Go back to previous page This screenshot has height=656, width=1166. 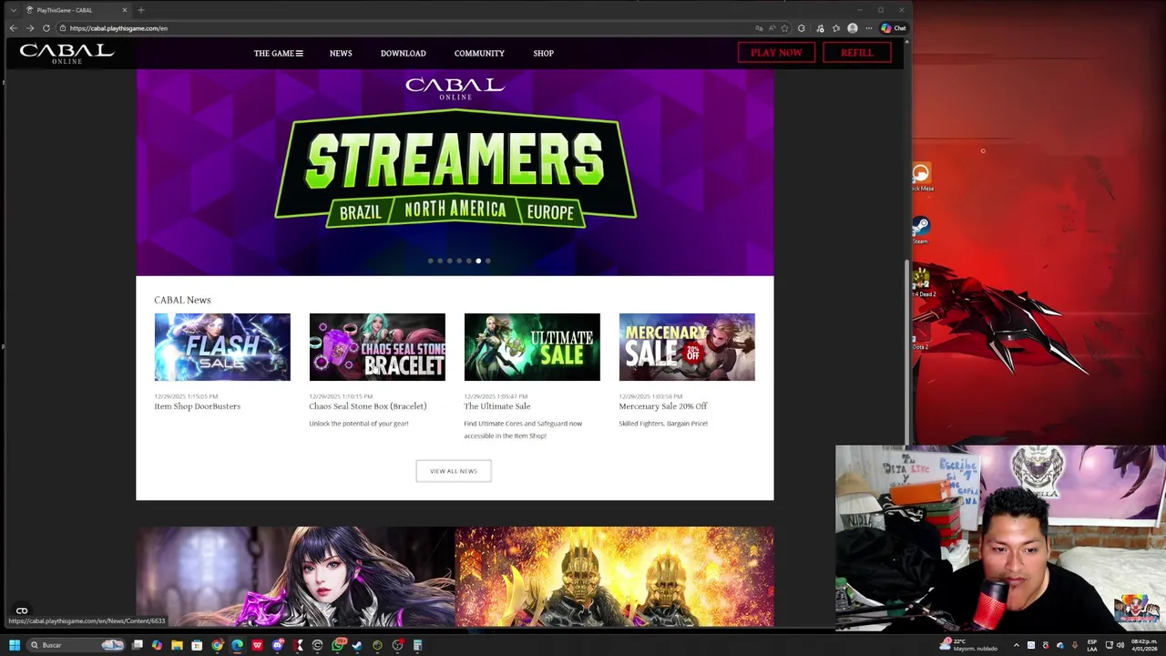tap(13, 28)
